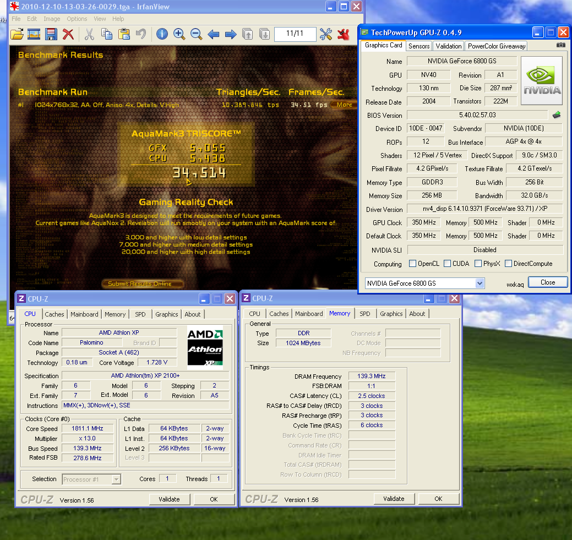Image resolution: width=572 pixels, height=540 pixels.
Task: Click OK in the right CPU-Z window
Action: point(438,499)
